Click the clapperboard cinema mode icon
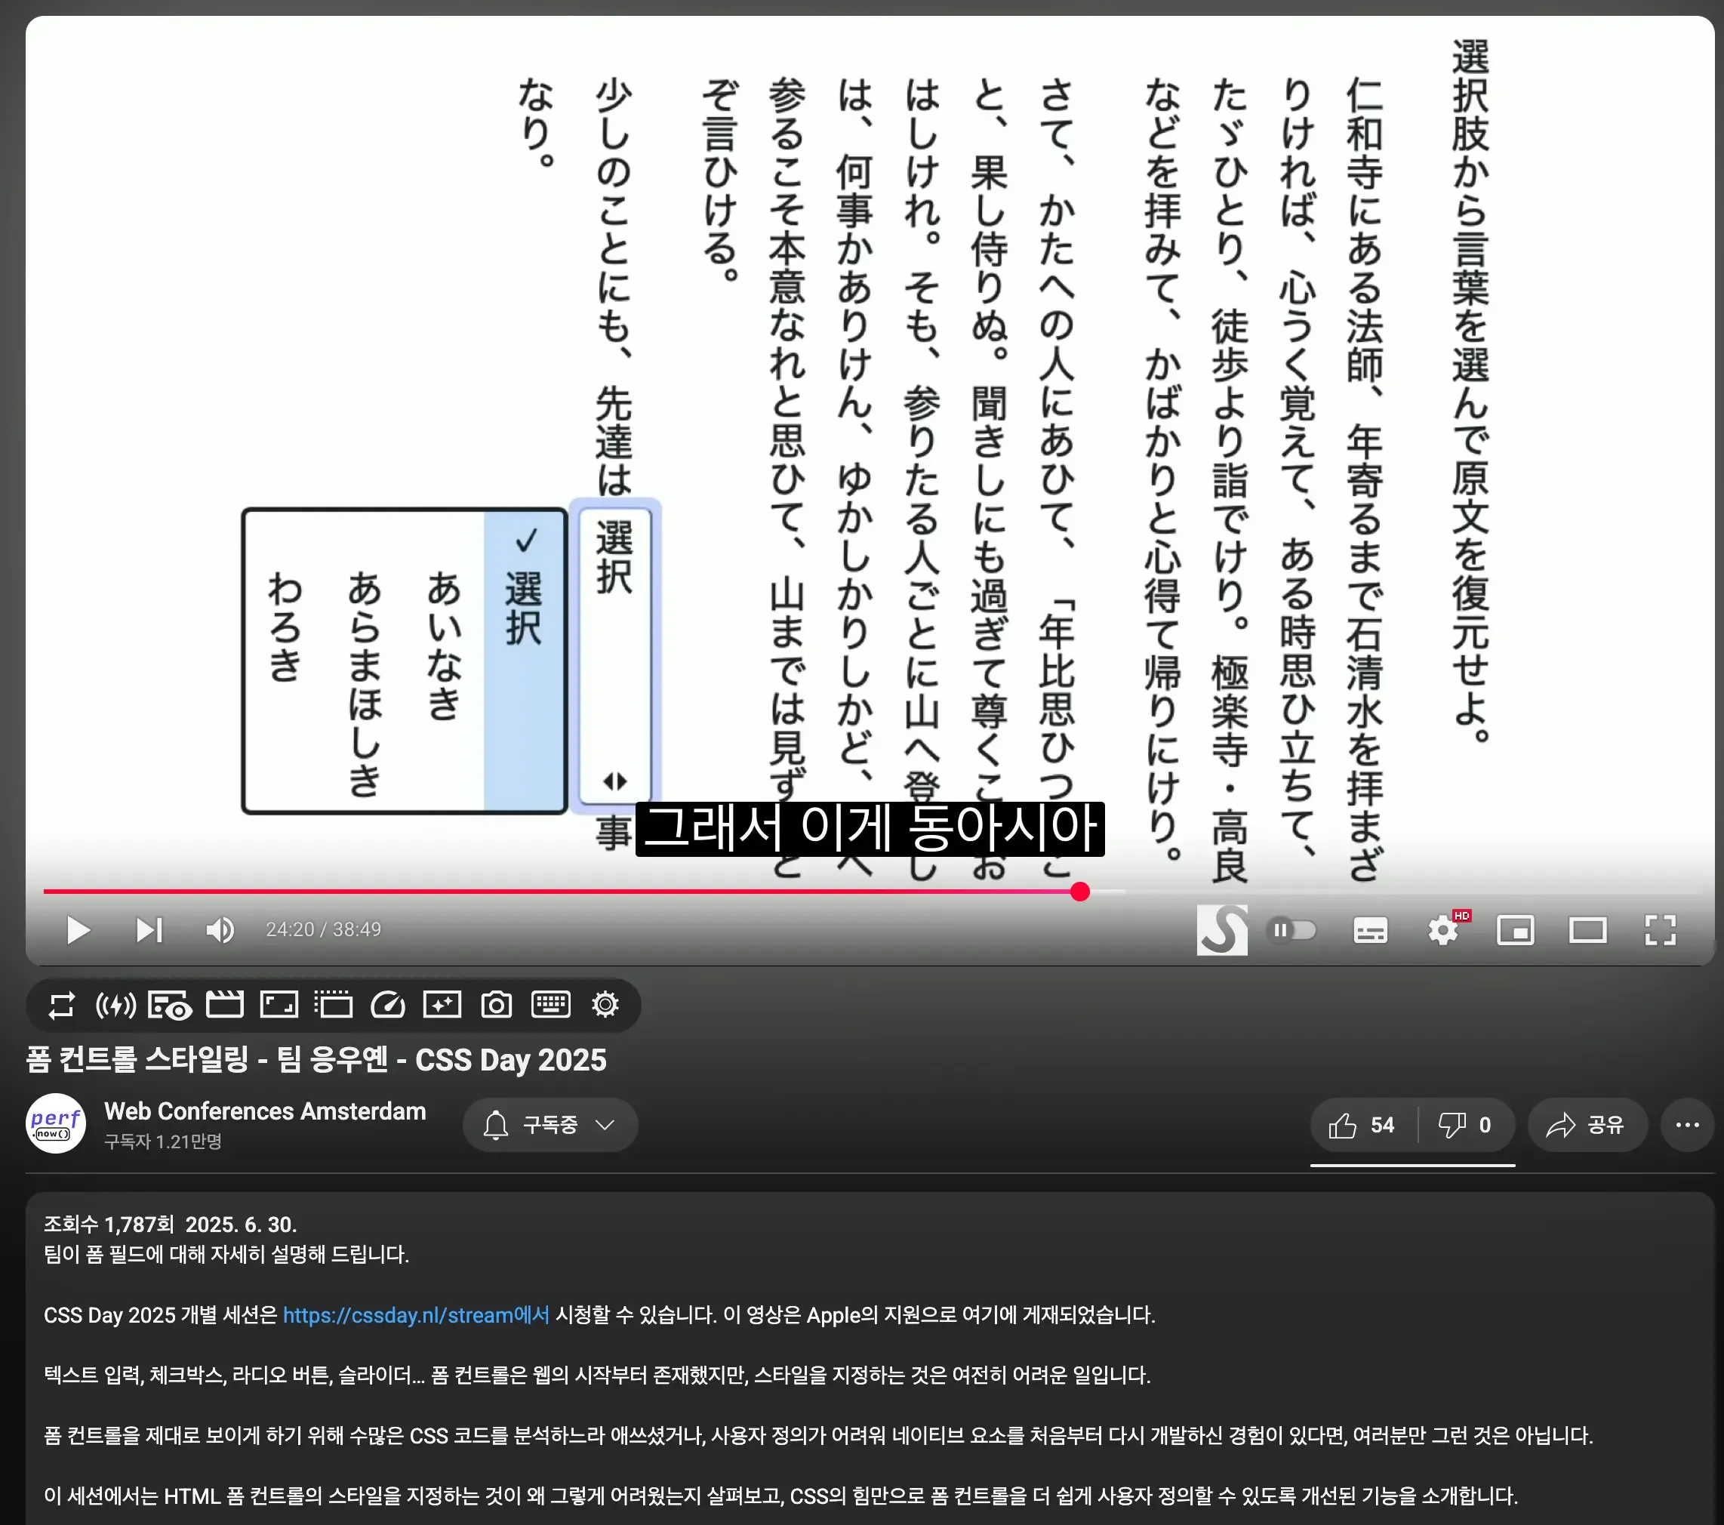 [224, 1005]
